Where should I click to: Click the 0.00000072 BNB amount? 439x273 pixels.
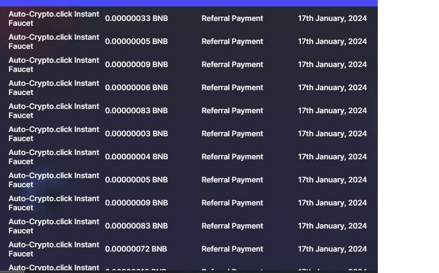click(136, 249)
